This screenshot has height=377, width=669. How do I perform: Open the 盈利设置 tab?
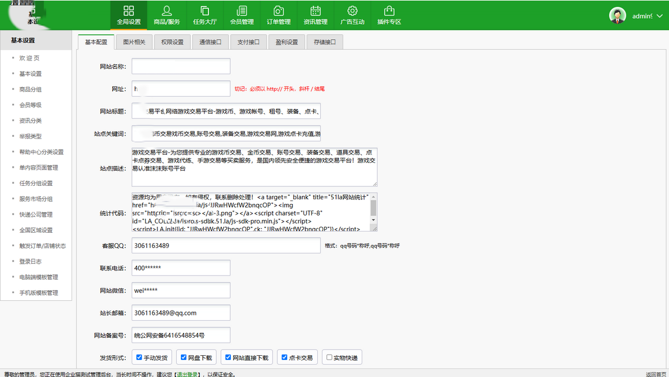click(287, 42)
